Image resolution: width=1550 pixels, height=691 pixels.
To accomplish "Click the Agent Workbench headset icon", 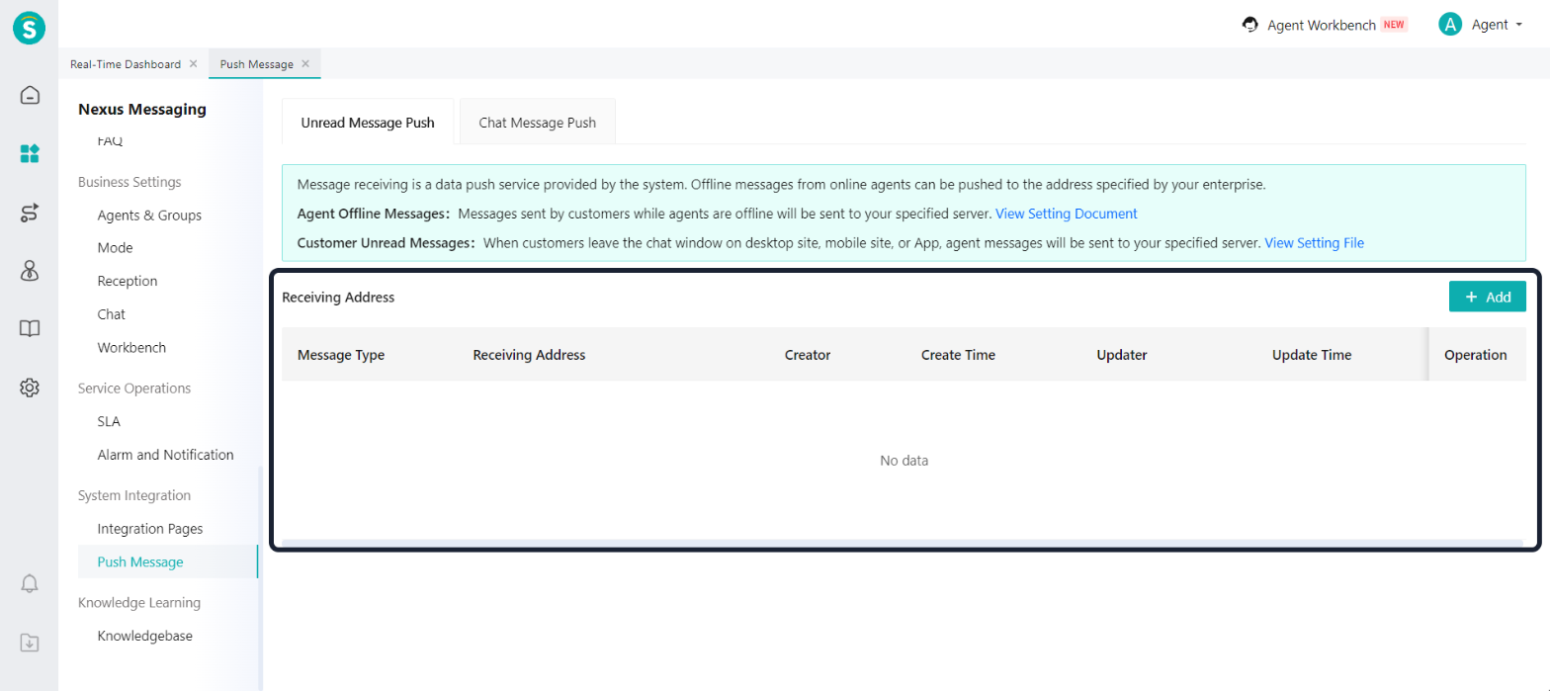I will tap(1250, 25).
